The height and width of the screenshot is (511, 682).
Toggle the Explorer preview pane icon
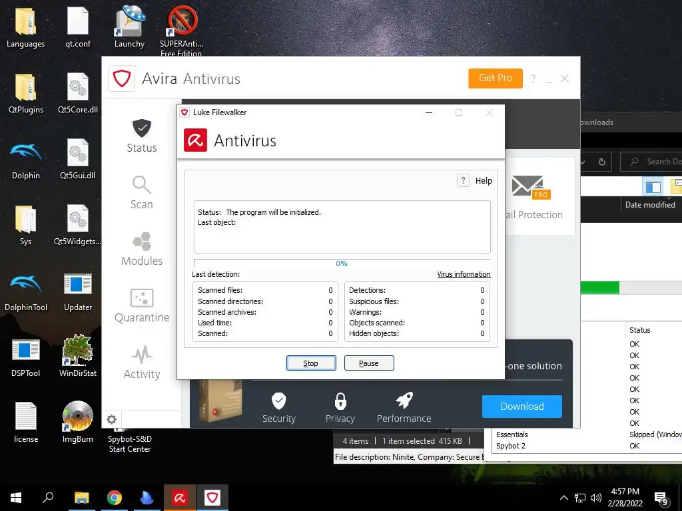(653, 187)
